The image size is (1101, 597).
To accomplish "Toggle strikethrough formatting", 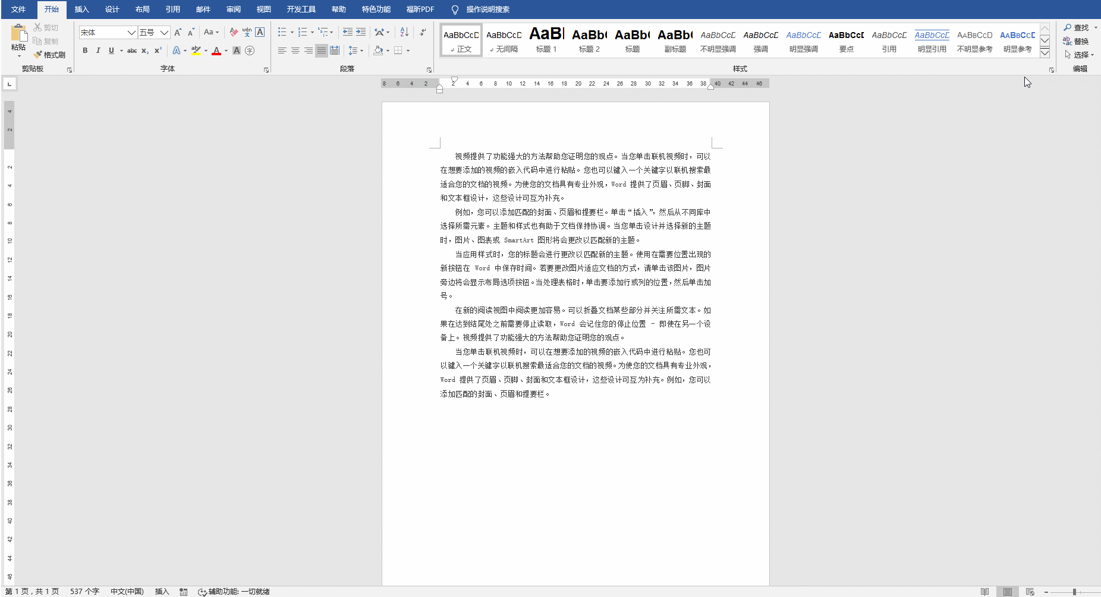I will click(132, 51).
